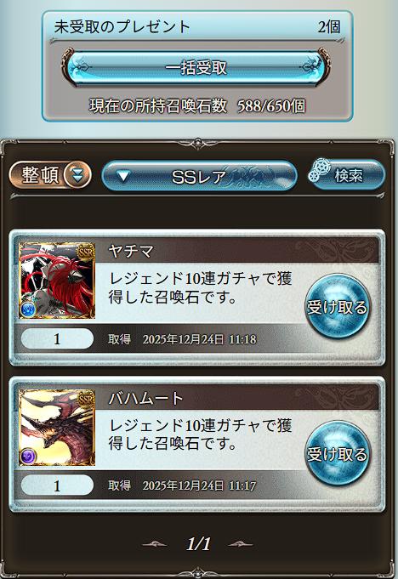Image resolution: width=398 pixels, height=579 pixels.
Task: Click the water element icon on ヤチマ
Action: point(28,309)
